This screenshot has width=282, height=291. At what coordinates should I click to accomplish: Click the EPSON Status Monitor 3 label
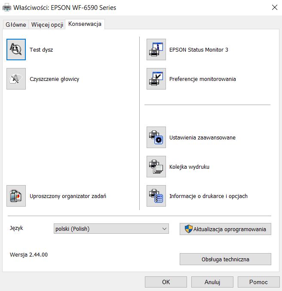coord(199,50)
